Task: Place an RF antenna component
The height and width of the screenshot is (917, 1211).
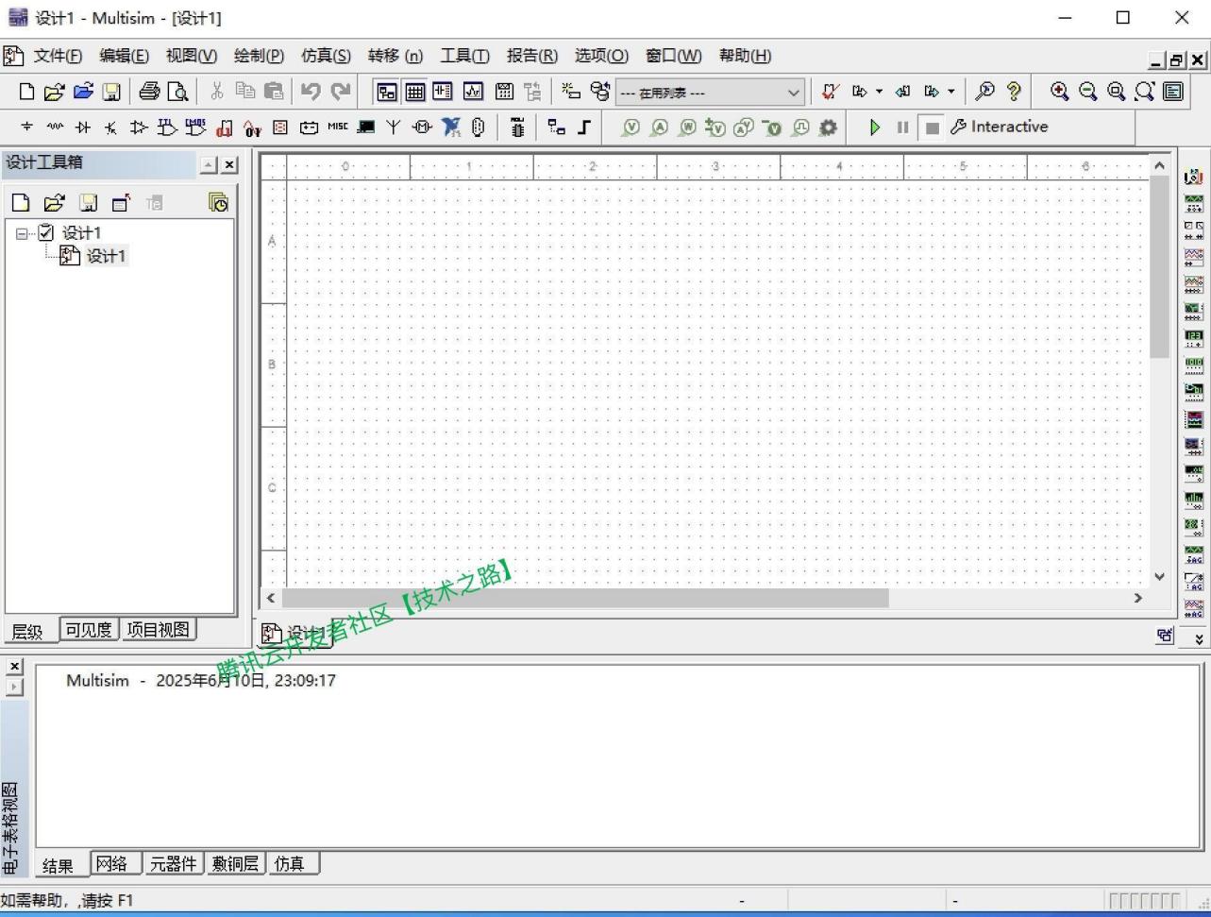Action: pyautogui.click(x=394, y=127)
